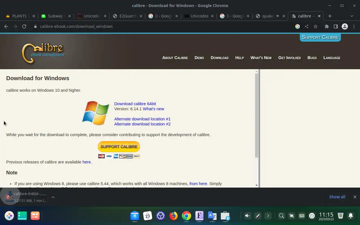Open the trash bin in the taskbar
The image size is (360, 225).
pyautogui.click(x=341, y=216)
